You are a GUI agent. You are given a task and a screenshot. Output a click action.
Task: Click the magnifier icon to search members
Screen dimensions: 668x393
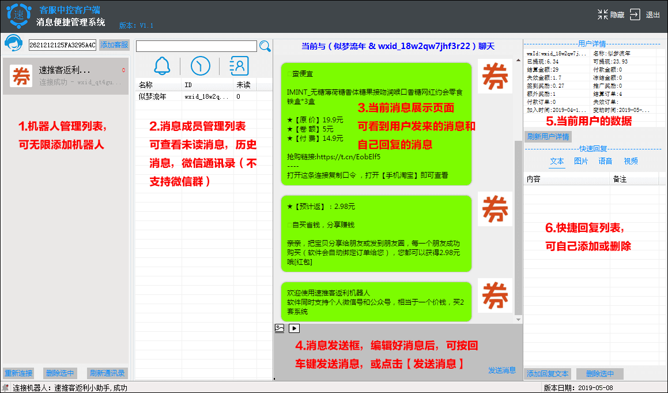(265, 46)
